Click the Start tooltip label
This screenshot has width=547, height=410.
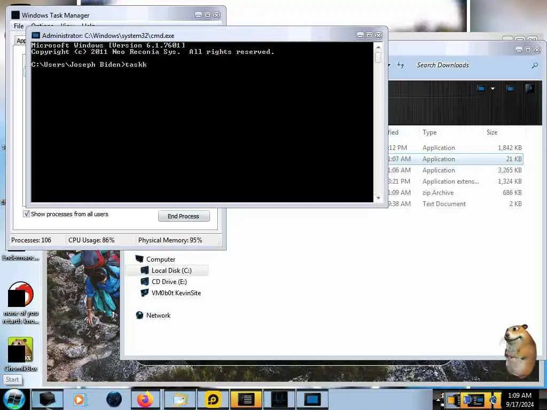[x=12, y=380]
